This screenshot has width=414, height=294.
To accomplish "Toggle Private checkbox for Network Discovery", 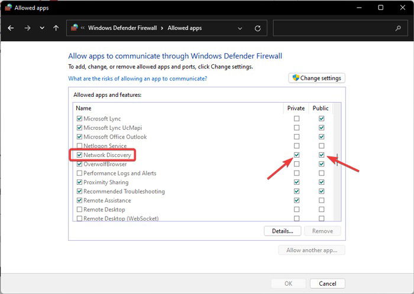I will tap(296, 155).
